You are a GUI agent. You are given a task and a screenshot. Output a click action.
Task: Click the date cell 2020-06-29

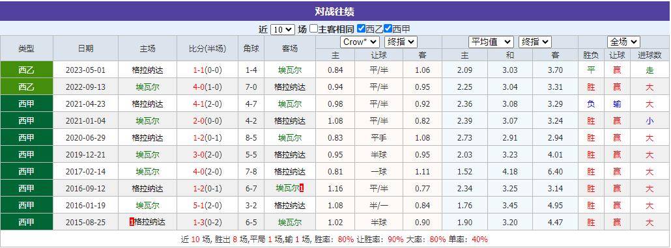pyautogui.click(x=85, y=138)
